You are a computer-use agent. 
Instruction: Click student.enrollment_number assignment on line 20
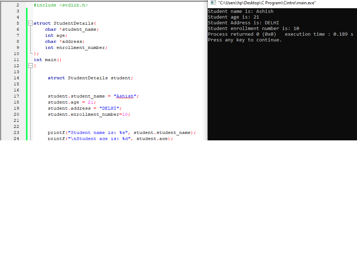pyautogui.click(x=89, y=114)
